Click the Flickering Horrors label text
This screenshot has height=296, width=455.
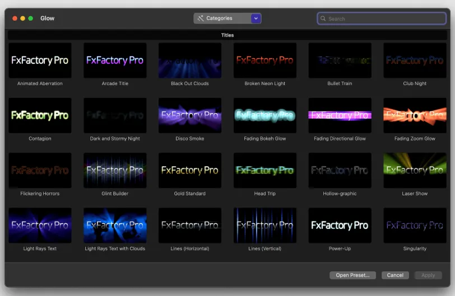[40, 194]
